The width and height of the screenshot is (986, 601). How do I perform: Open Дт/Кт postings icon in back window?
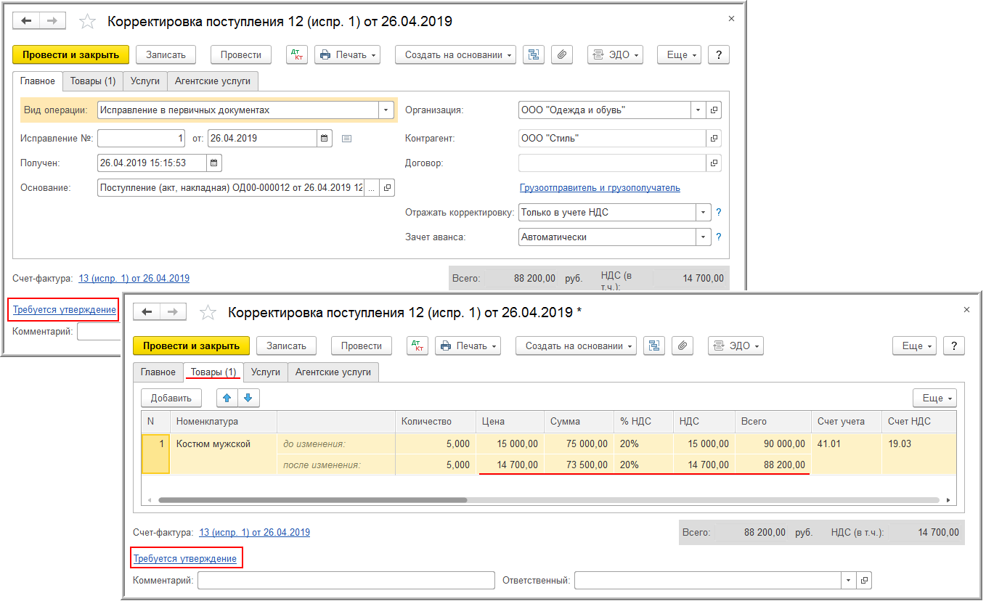click(x=297, y=54)
